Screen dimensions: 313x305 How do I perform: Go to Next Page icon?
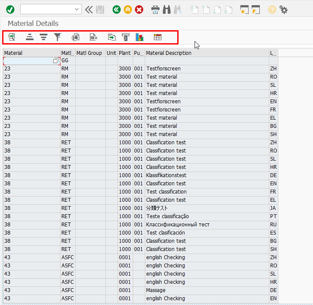pos(217,10)
